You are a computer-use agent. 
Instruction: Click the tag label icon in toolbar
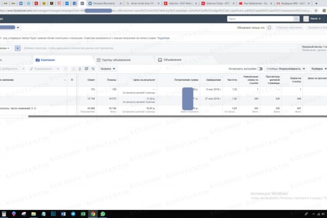pyautogui.click(x=93, y=69)
